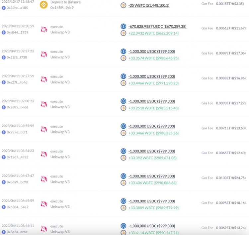The image size is (249, 235).
Task: Click gas fee value 0.0090ETH($17.27)
Action: [x=231, y=103]
